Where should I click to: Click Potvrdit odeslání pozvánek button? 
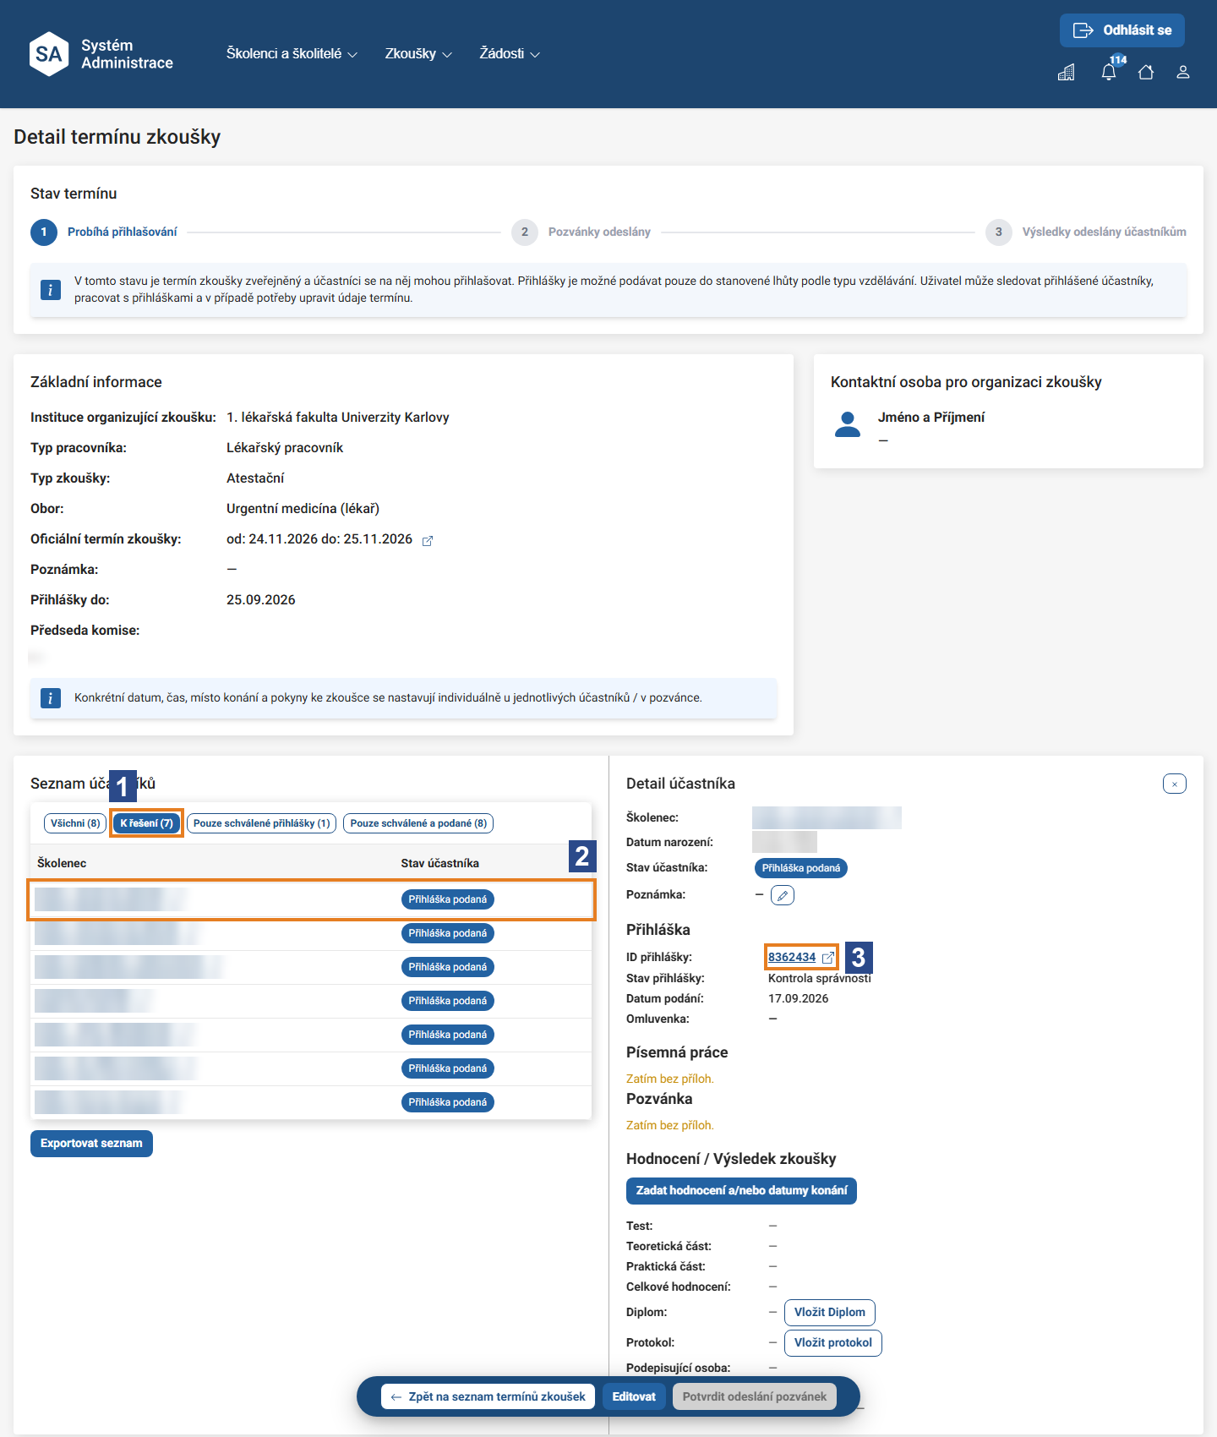[x=755, y=1396]
